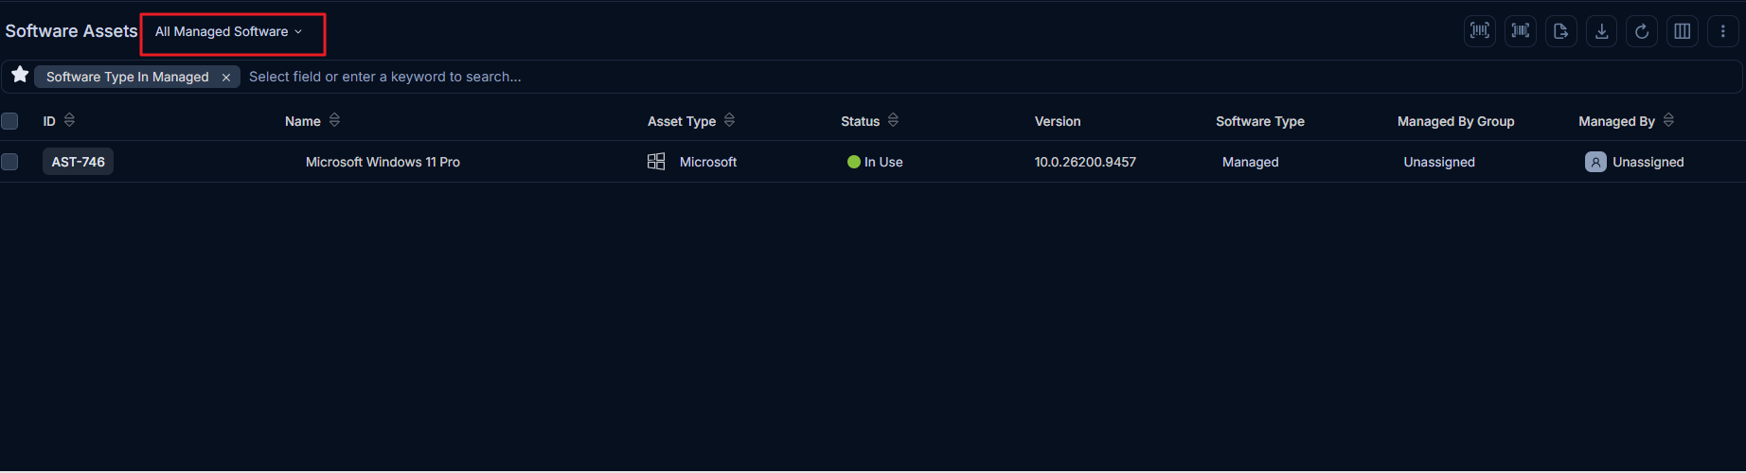Image resolution: width=1746 pixels, height=473 pixels.
Task: Click the Software Assets page title
Action: (71, 31)
